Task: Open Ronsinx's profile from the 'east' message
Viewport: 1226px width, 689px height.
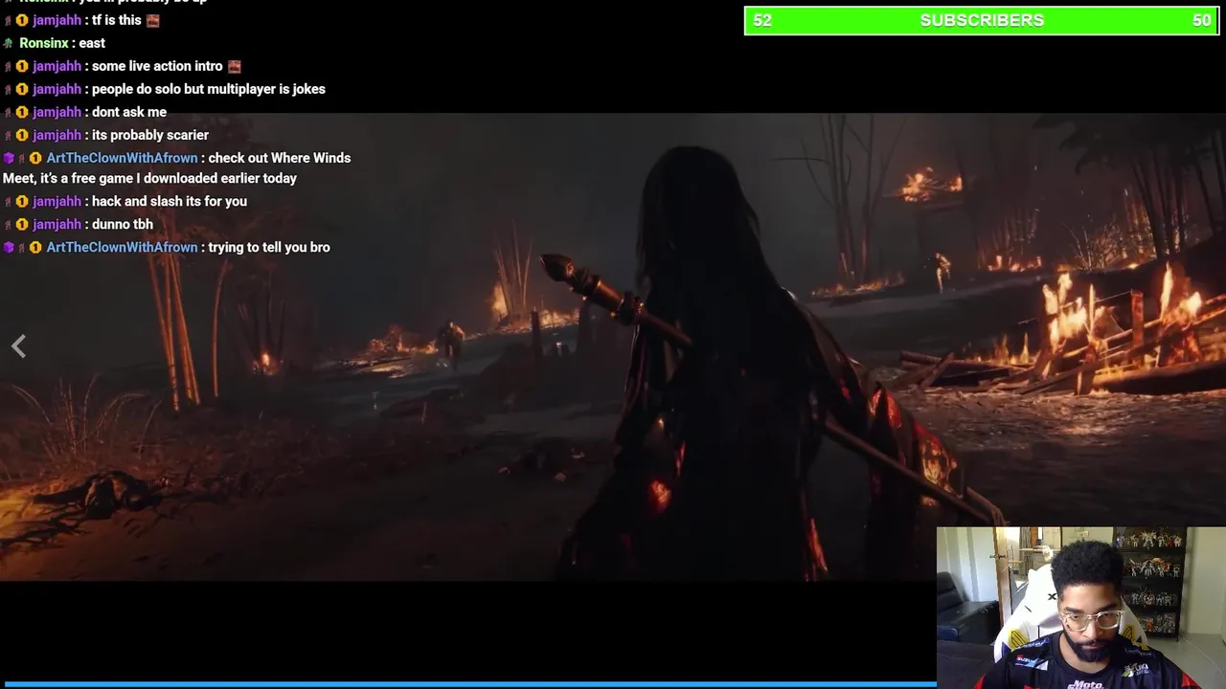Action: pyautogui.click(x=44, y=43)
